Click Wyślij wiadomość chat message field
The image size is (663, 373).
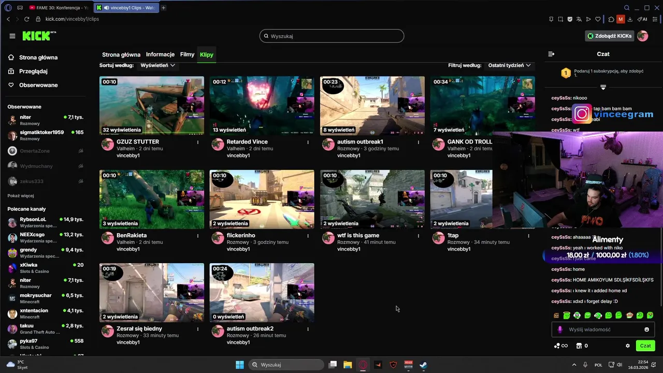click(x=604, y=329)
